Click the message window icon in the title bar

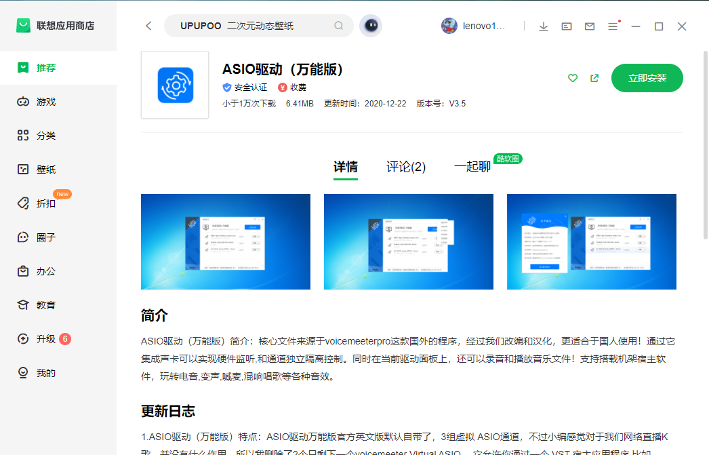(567, 26)
